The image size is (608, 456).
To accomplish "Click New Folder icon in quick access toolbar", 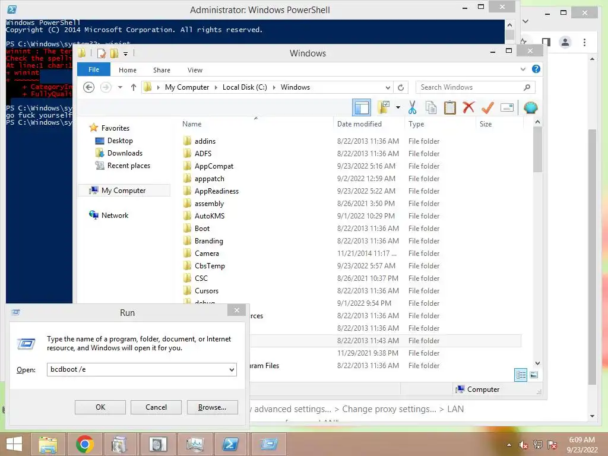I will (114, 53).
